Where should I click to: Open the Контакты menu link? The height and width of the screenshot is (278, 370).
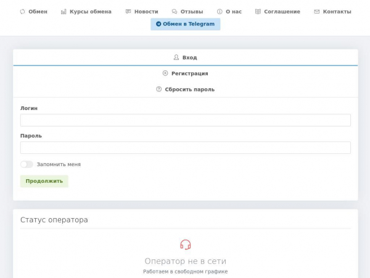(x=337, y=12)
